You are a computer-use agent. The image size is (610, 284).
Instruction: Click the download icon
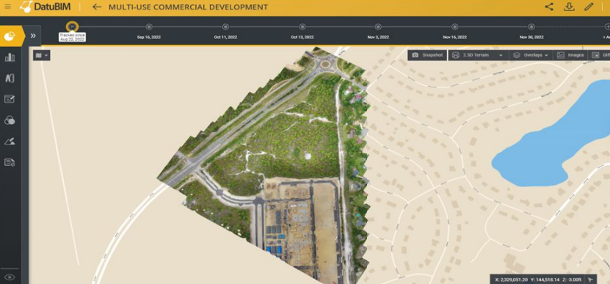click(569, 7)
